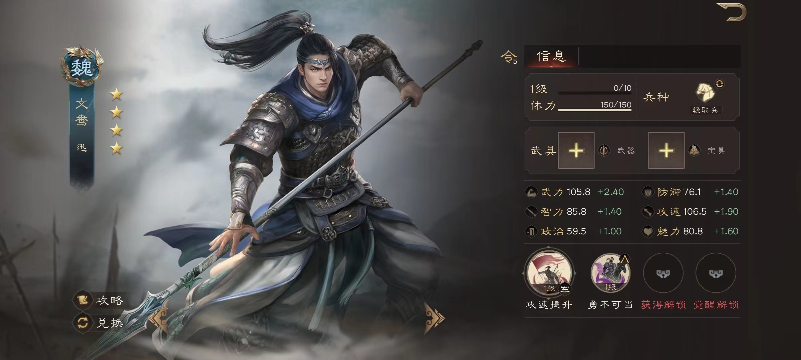Tap the 魏 faction emblem badge
Screen dimensions: 801x360
tap(82, 67)
